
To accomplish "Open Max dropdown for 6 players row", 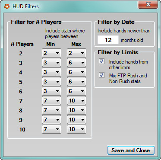I will coord(76,91).
